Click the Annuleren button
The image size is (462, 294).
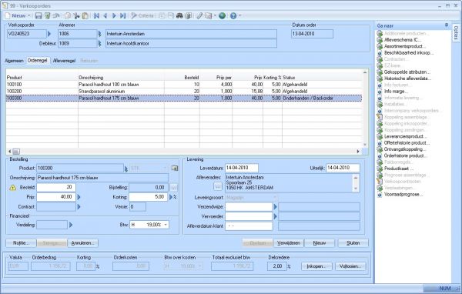(83, 243)
